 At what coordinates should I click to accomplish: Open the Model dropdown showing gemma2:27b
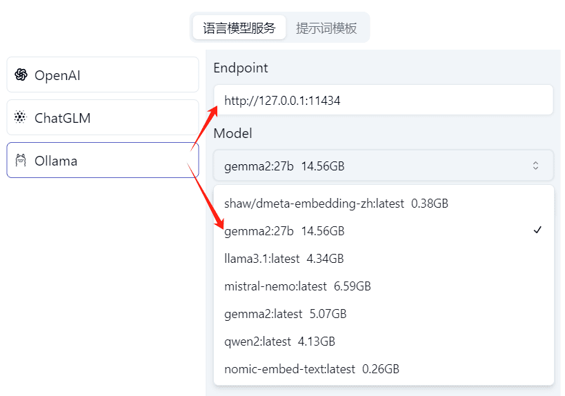click(x=384, y=166)
